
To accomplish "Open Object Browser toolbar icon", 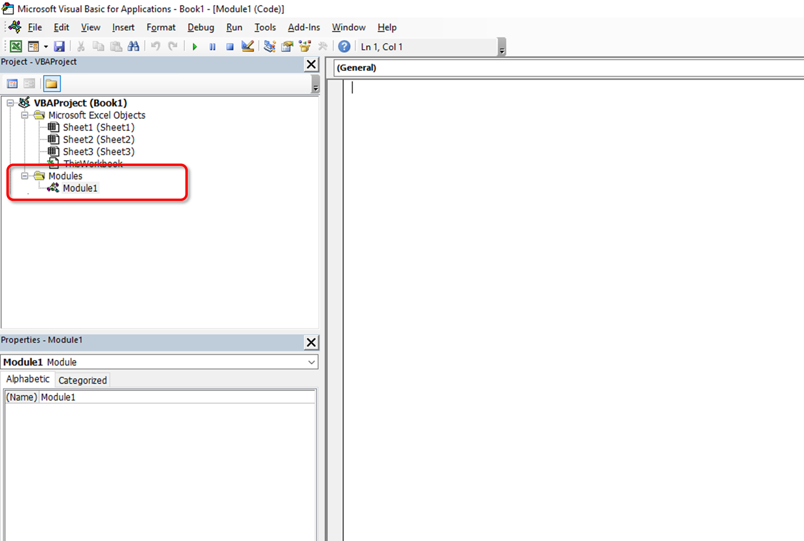I will pyautogui.click(x=305, y=46).
